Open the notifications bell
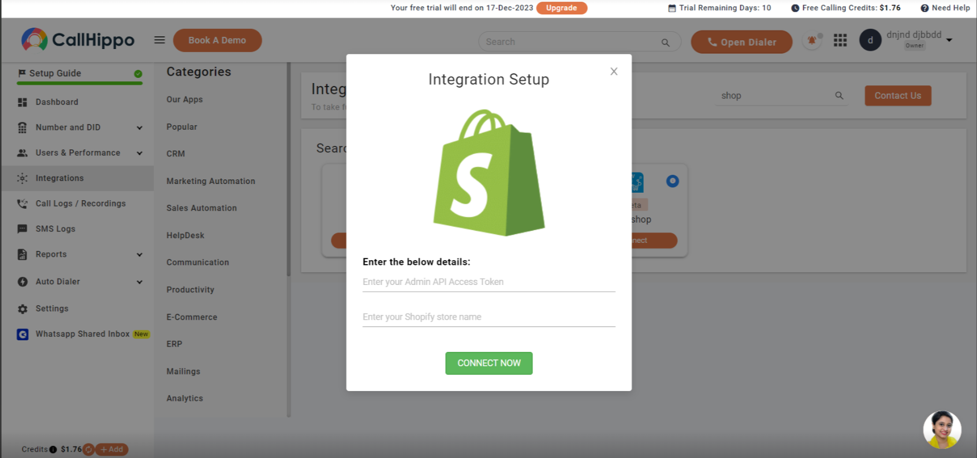Viewport: 977px width, 458px height. click(812, 40)
